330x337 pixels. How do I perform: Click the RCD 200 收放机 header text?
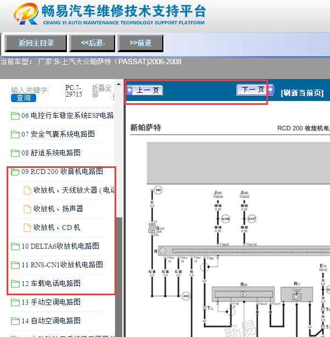[303, 128]
